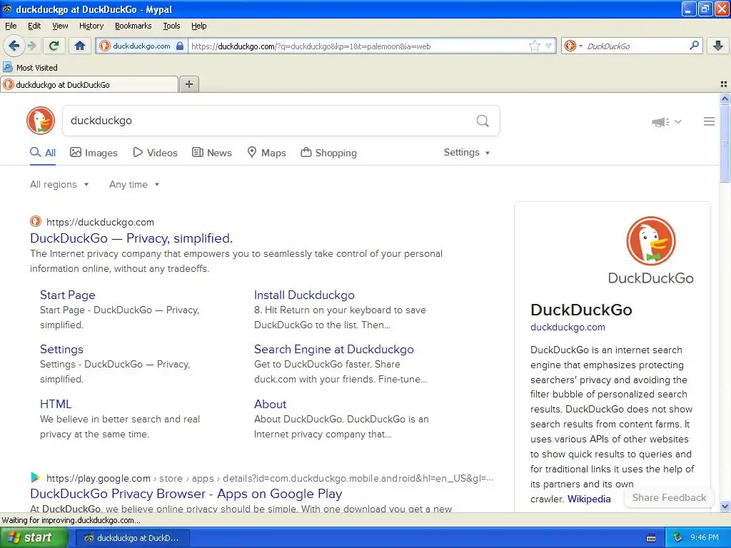
Task: Click the Google Play favicon icon
Action: (x=35, y=477)
